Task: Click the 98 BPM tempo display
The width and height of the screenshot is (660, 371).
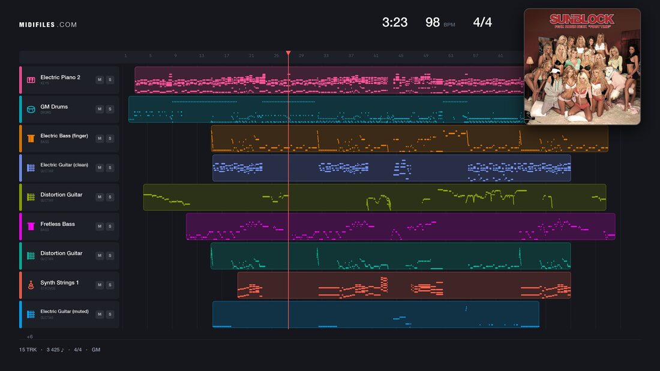Action: [440, 22]
